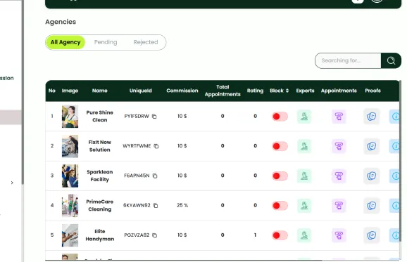Click the Commission column header
The image size is (407, 262).
(182, 91)
